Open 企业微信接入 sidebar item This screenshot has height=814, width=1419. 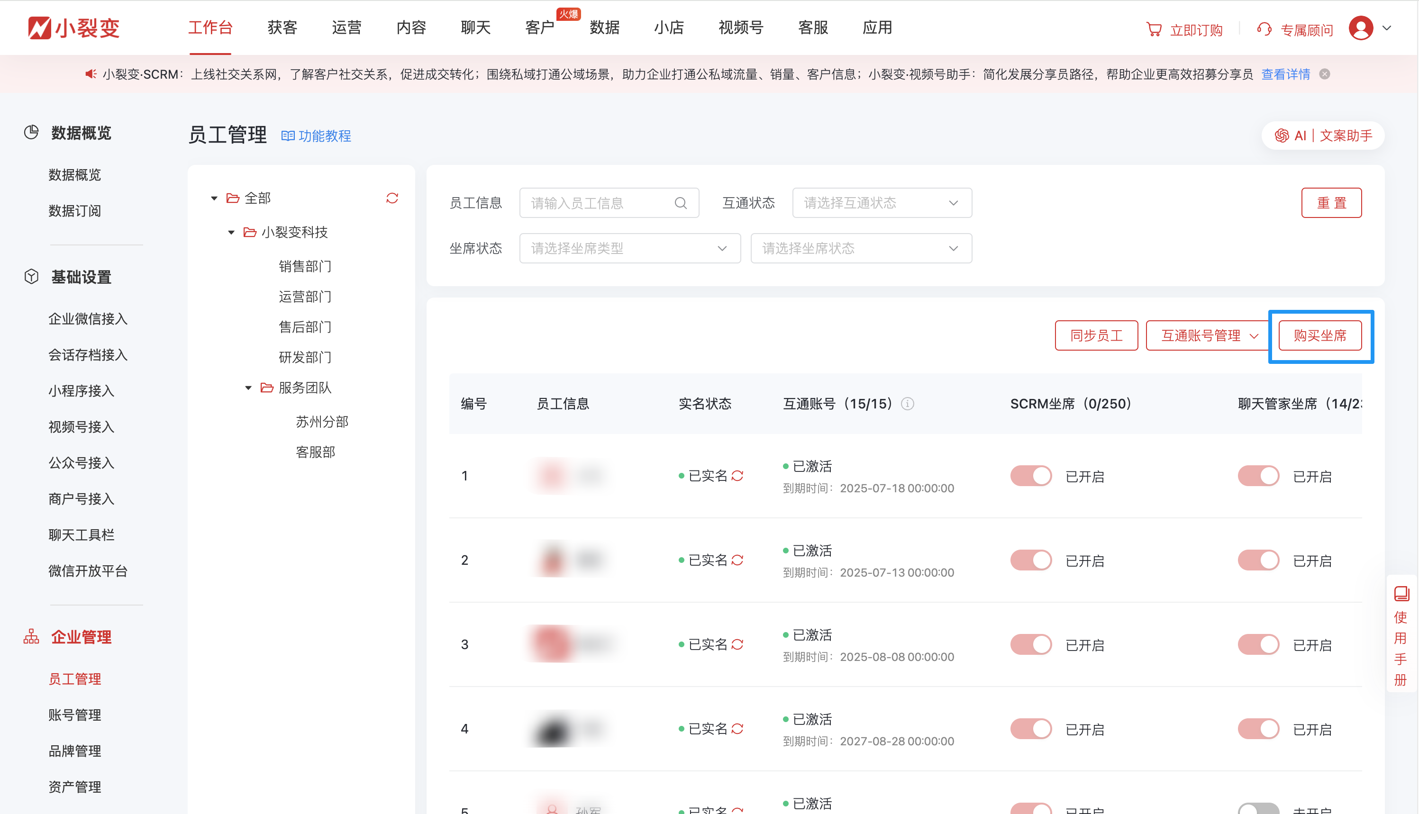point(88,319)
